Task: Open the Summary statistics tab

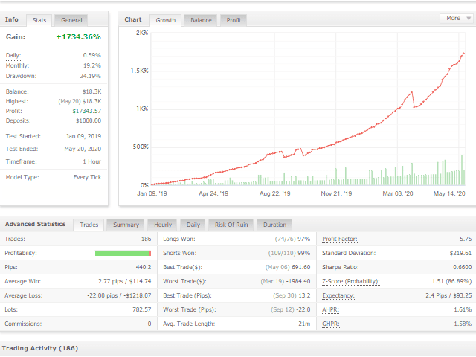Action: [126, 225]
